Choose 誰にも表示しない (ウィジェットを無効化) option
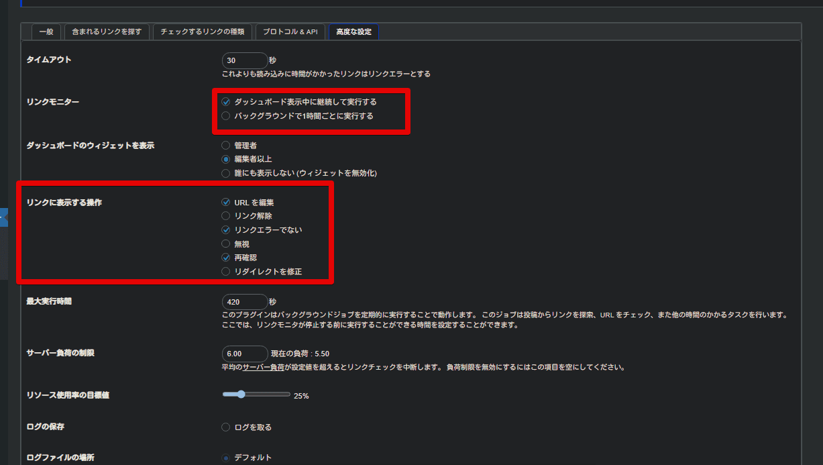The image size is (823, 465). pos(226,173)
